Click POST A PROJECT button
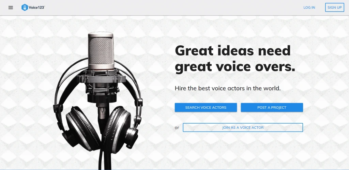Screen dimensions: 349x170 [272, 107]
